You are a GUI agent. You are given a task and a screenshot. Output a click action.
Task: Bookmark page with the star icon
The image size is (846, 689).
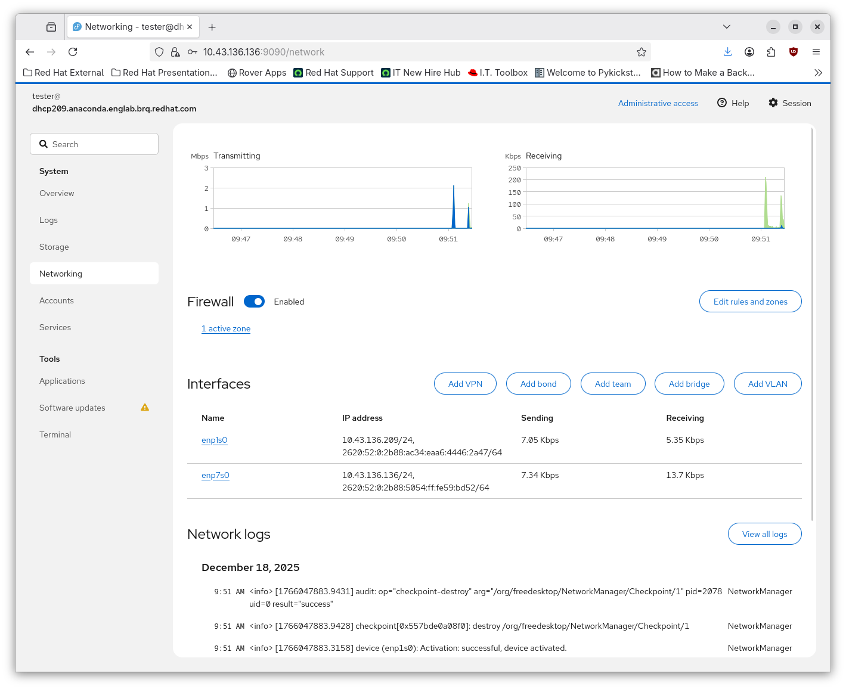tap(642, 52)
